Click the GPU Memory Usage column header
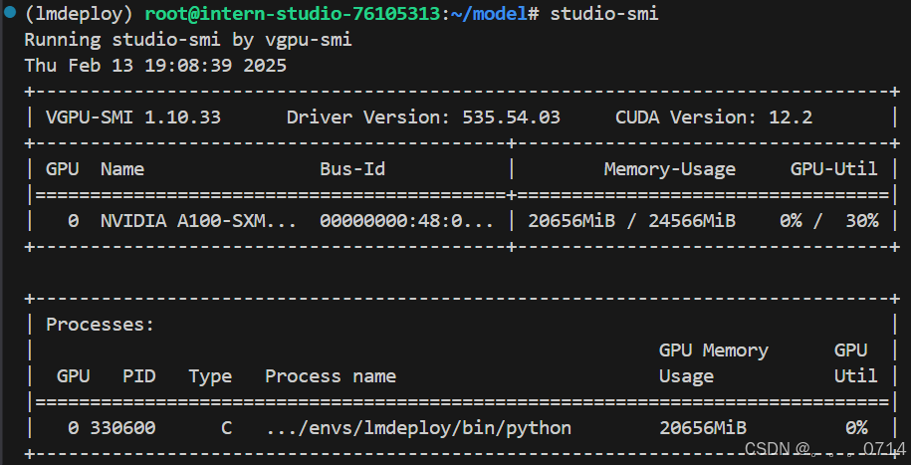The height and width of the screenshot is (465, 911). [714, 363]
